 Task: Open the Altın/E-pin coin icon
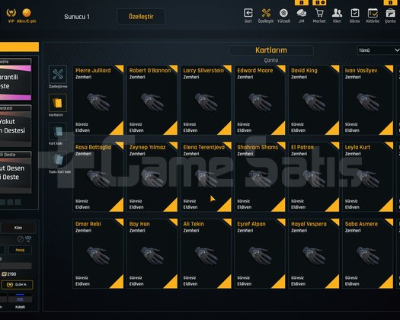(x=27, y=12)
